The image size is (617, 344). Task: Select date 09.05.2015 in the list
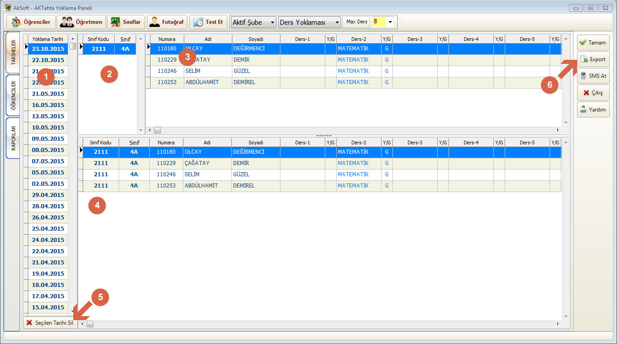point(48,138)
